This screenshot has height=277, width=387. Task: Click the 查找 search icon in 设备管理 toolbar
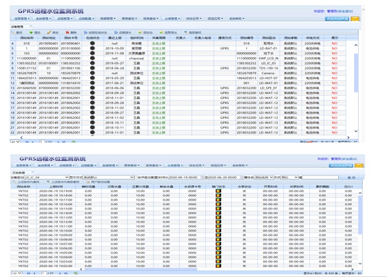click(13, 33)
